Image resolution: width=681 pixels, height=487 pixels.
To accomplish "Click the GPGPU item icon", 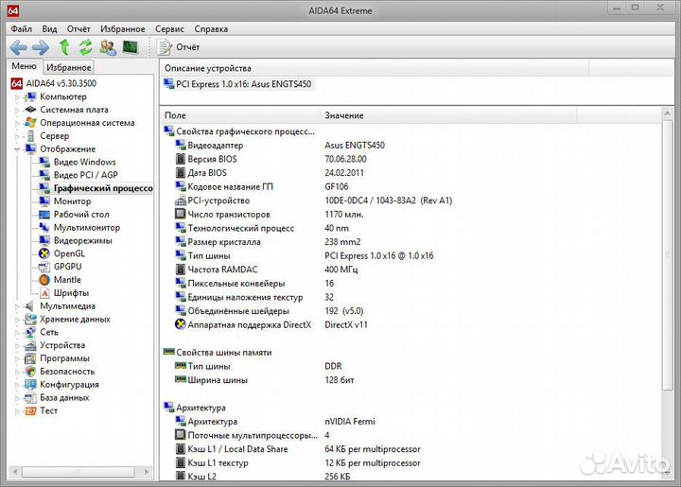I will [44, 267].
